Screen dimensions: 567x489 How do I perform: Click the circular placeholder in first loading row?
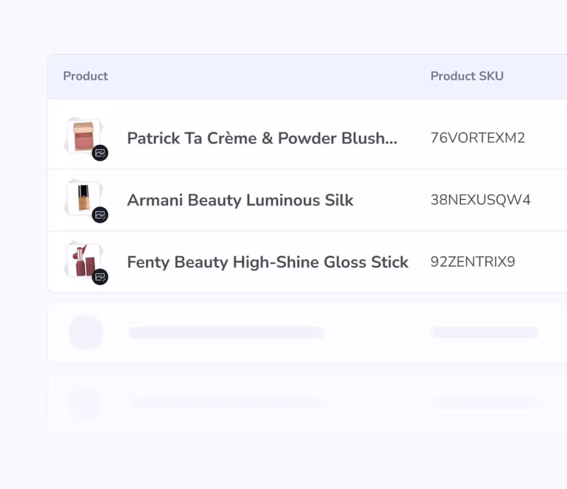(86, 333)
